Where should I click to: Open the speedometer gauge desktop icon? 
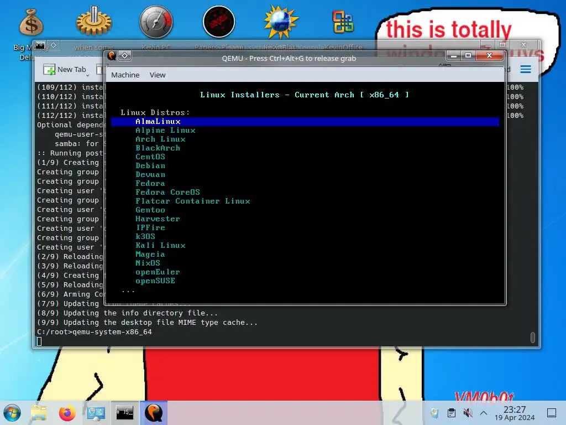156,22
